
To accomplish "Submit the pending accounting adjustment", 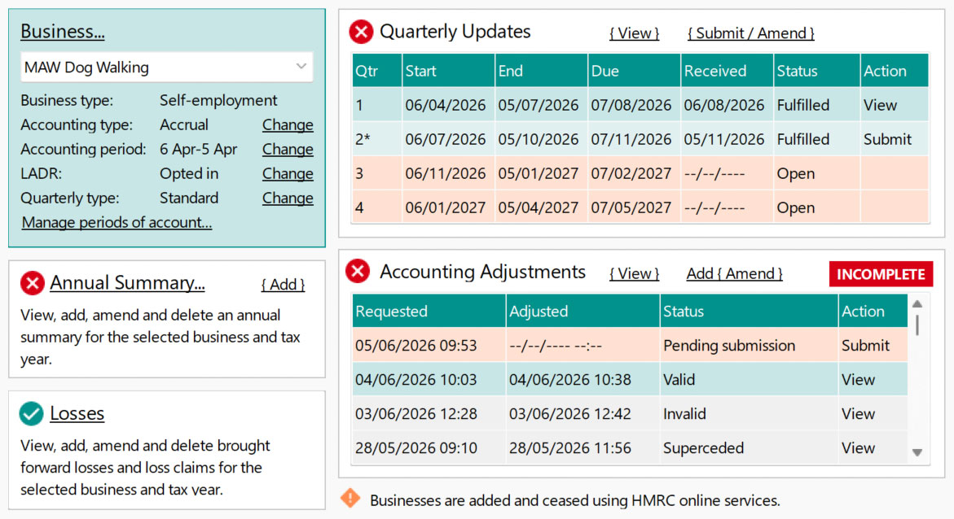I will coord(865,346).
